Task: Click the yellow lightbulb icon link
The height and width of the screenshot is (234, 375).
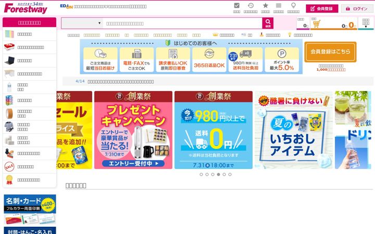Action: [x=290, y=35]
